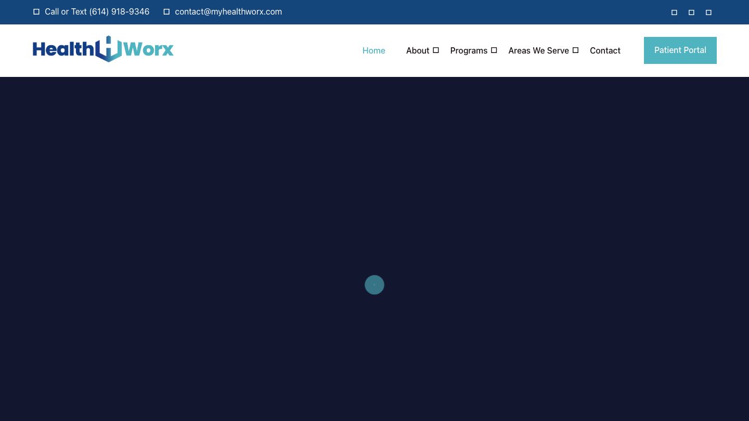Image resolution: width=749 pixels, height=421 pixels.
Task: Expand the Areas We Serve submenu arrow
Action: [575, 50]
